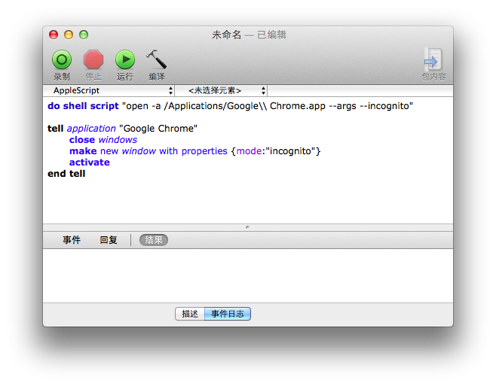Switch to the 回复 tab
Image resolution: width=496 pixels, height=386 pixels.
click(x=109, y=240)
